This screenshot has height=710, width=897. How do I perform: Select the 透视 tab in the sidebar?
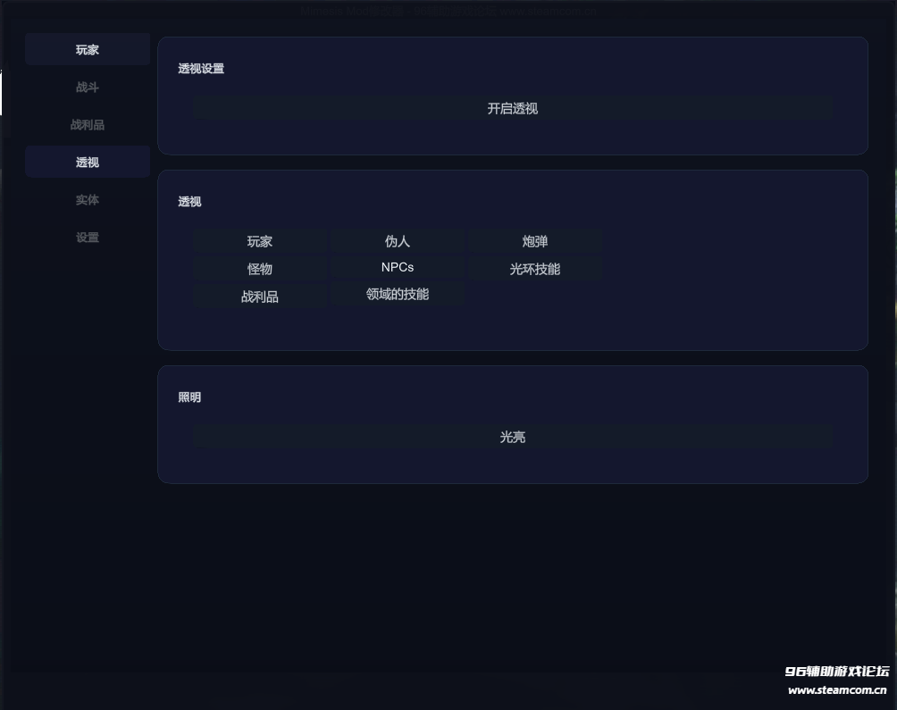click(88, 163)
